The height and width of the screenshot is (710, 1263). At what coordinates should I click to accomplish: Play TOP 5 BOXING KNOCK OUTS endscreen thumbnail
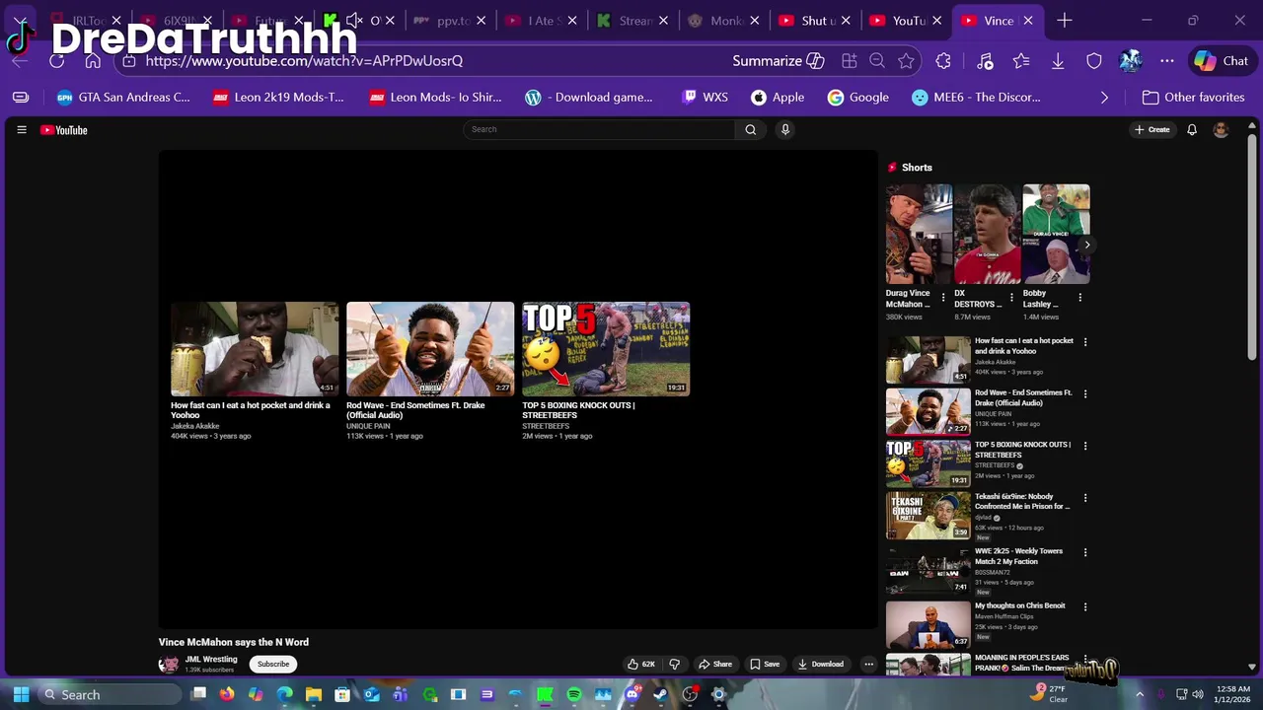click(606, 348)
